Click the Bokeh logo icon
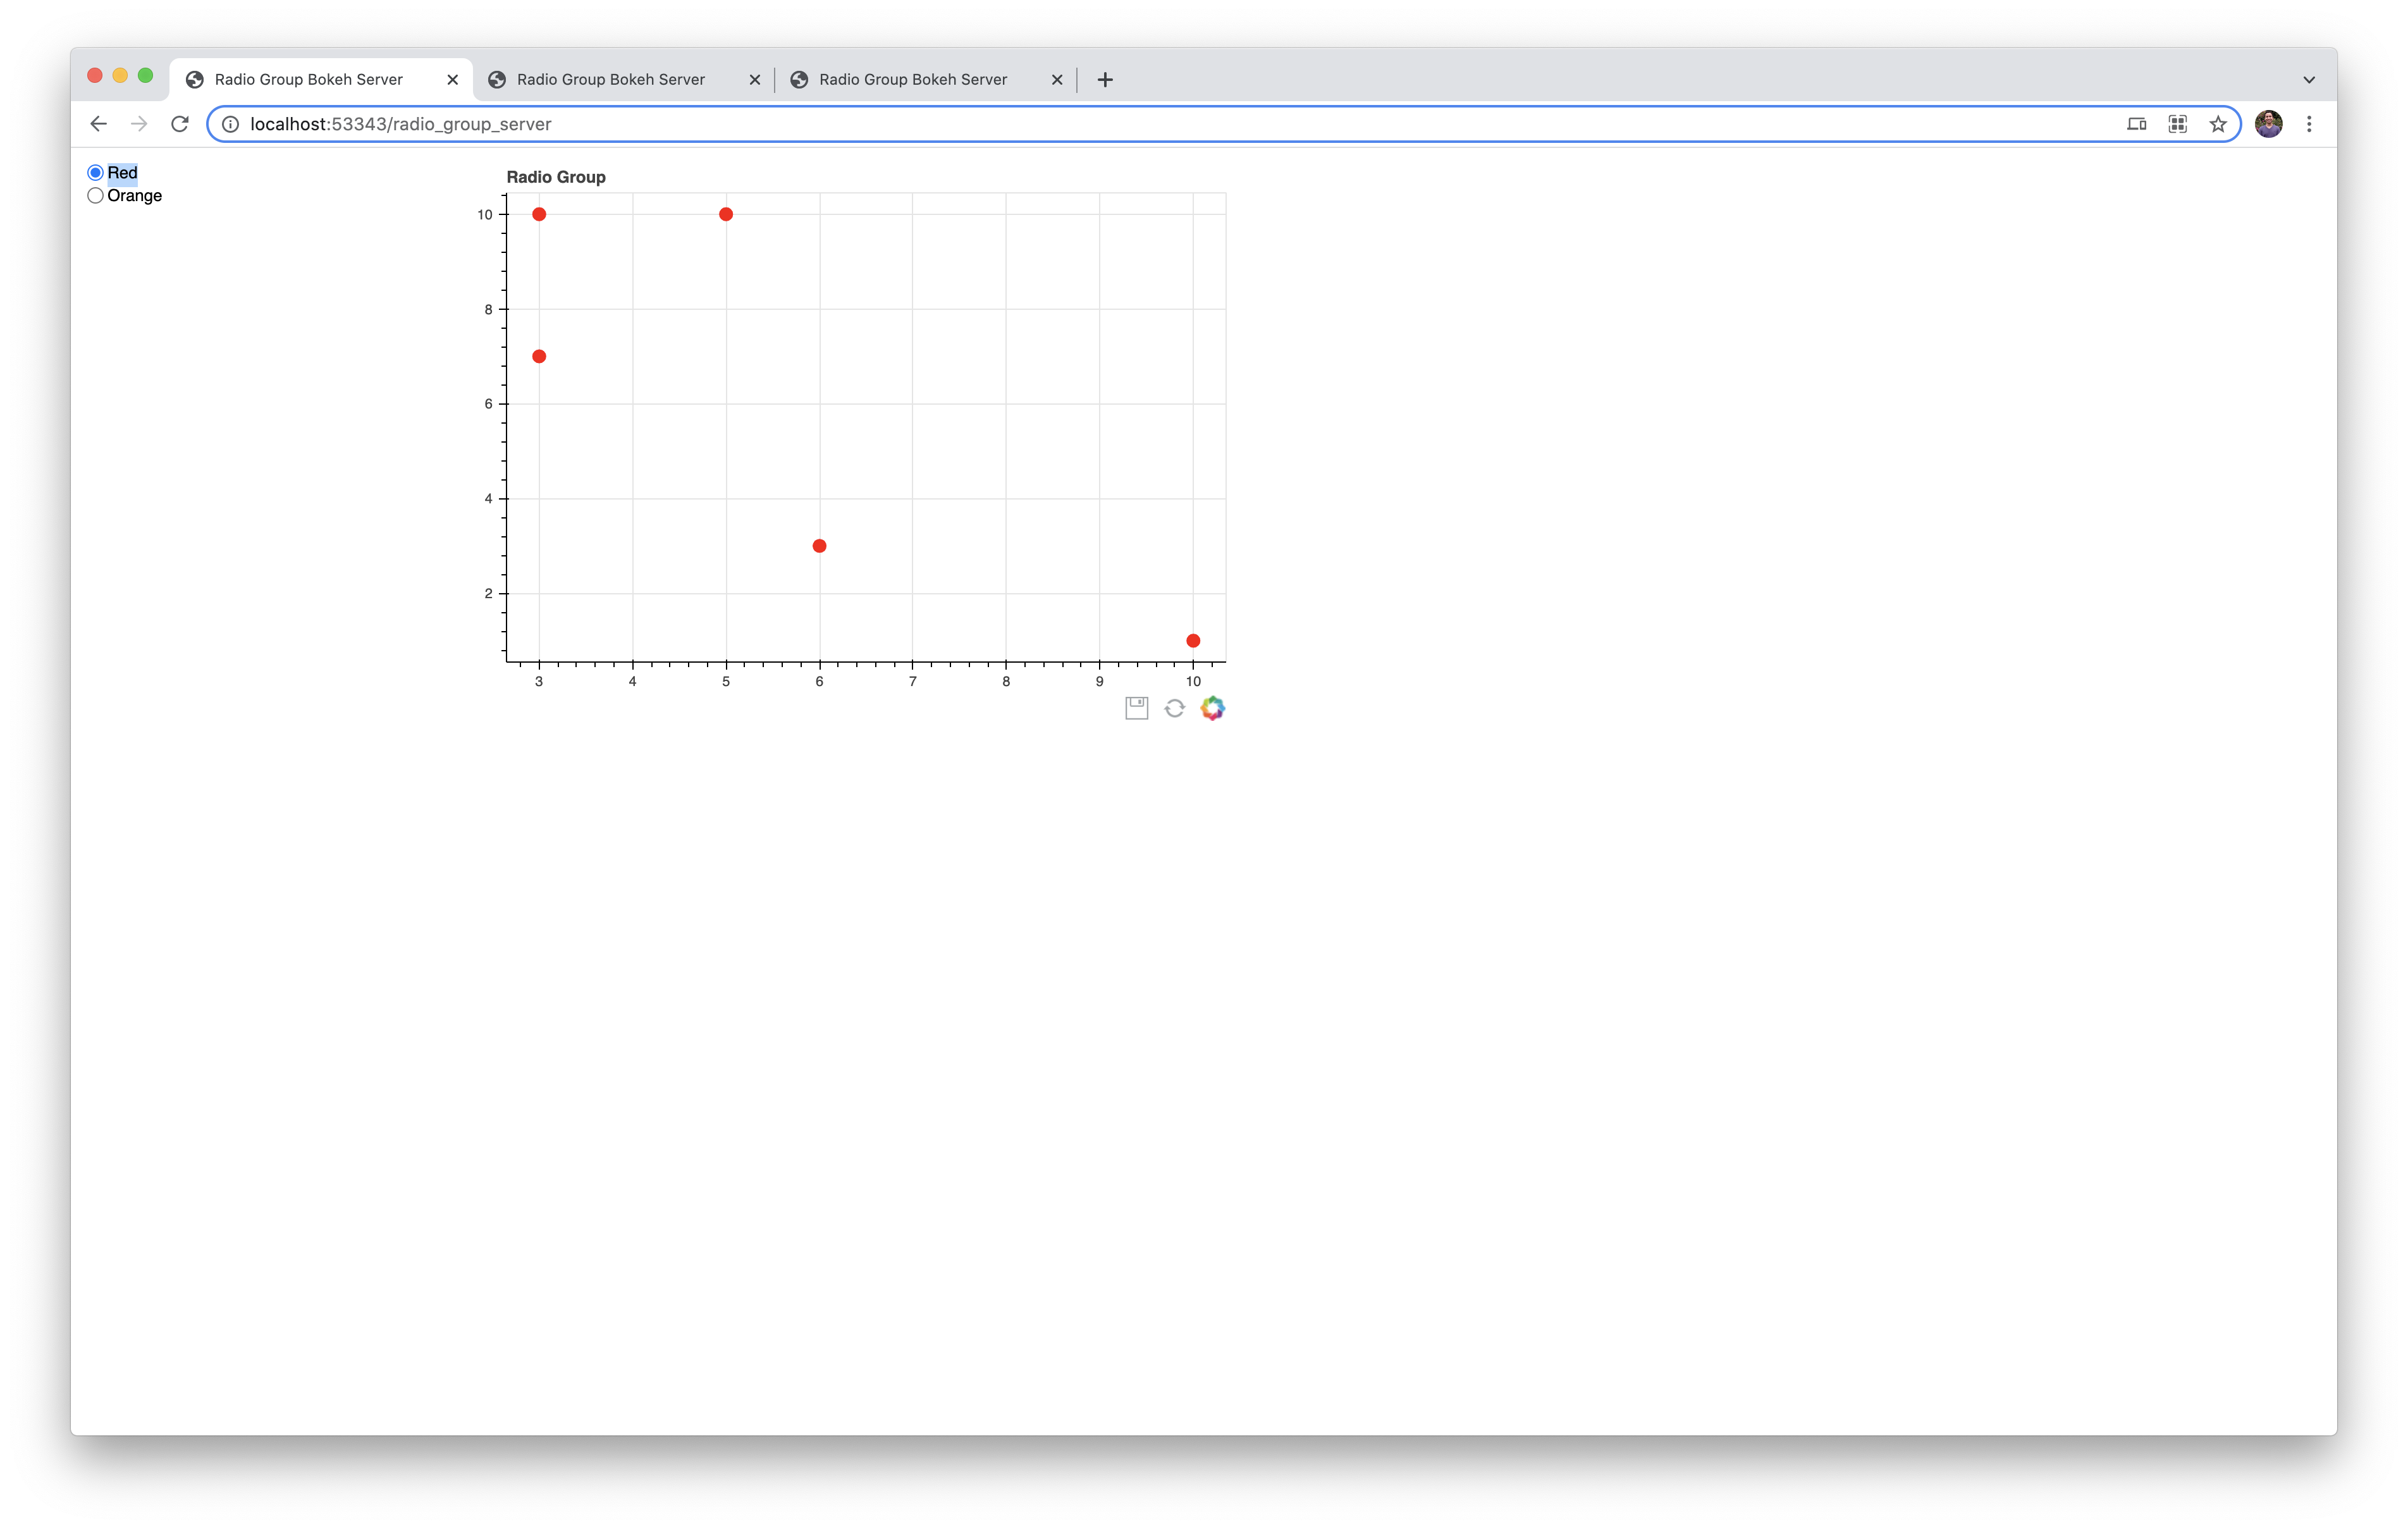This screenshot has width=2408, height=1529. (1212, 708)
